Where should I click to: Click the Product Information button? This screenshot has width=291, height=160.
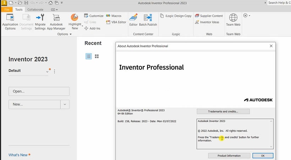pyautogui.click(x=229, y=156)
